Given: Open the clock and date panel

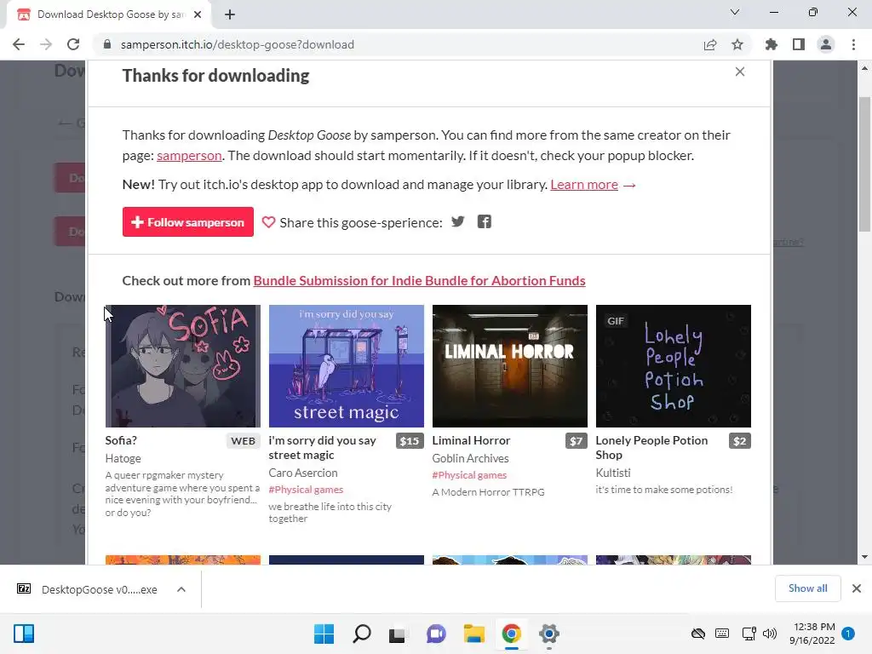Looking at the screenshot, I should pos(812,634).
